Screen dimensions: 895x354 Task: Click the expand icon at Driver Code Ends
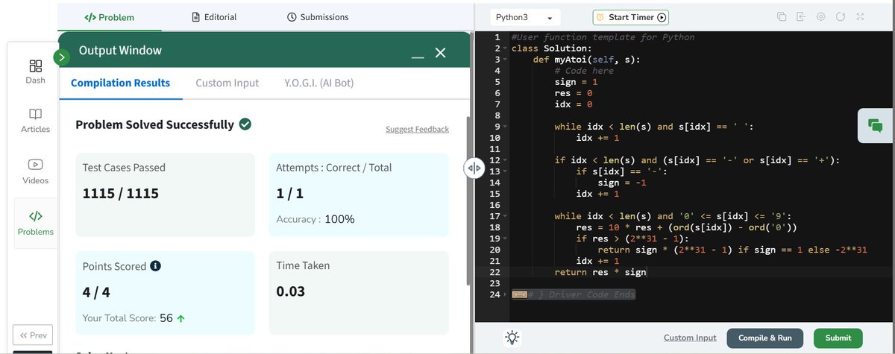[x=519, y=294]
